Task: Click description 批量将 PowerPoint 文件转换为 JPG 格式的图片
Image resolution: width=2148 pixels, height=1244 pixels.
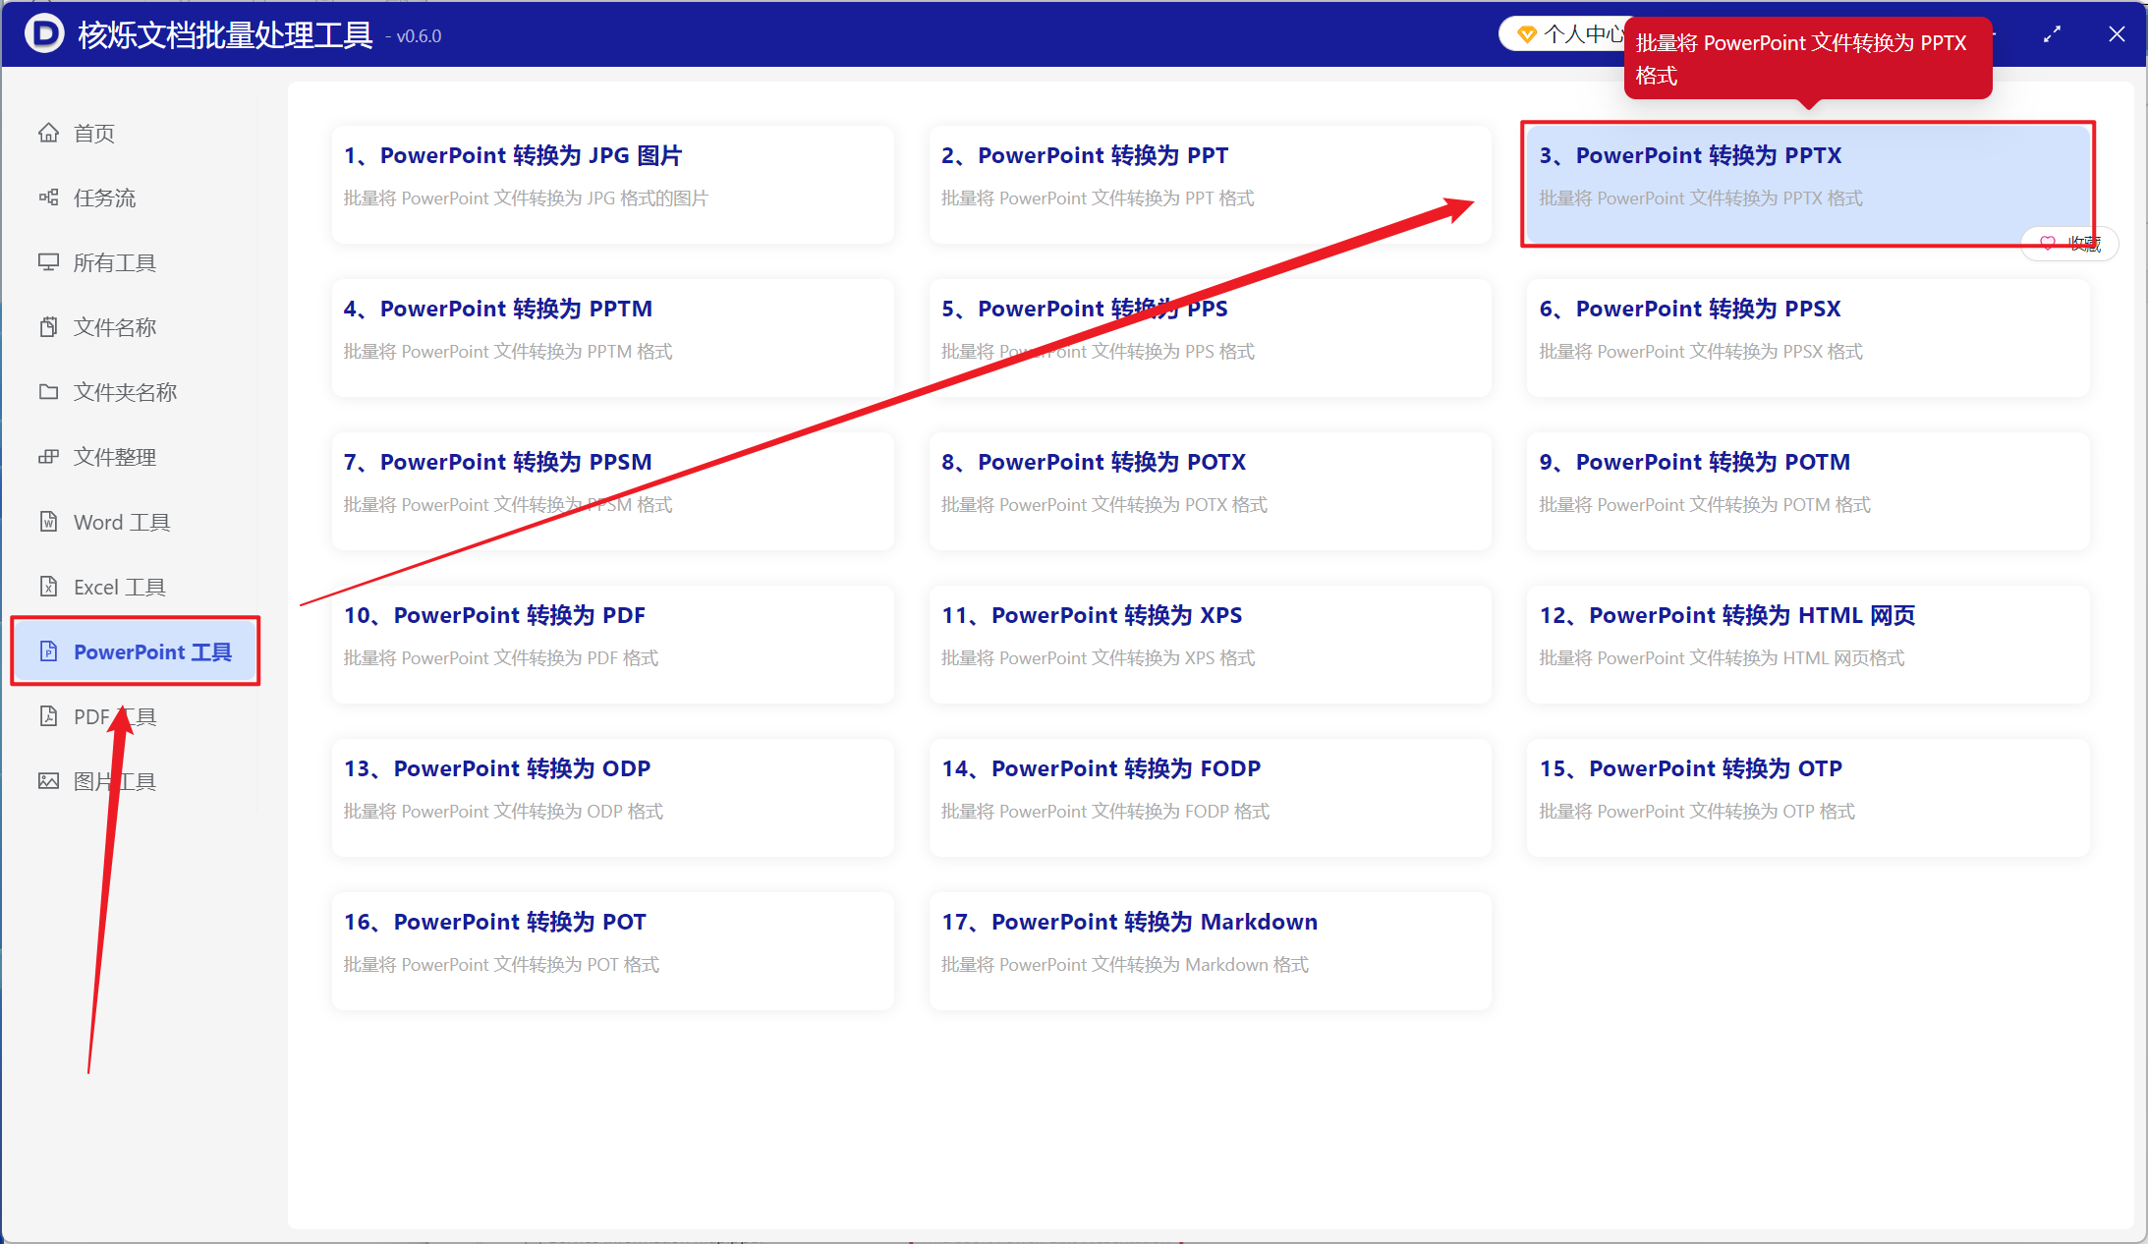Action: pos(526,198)
